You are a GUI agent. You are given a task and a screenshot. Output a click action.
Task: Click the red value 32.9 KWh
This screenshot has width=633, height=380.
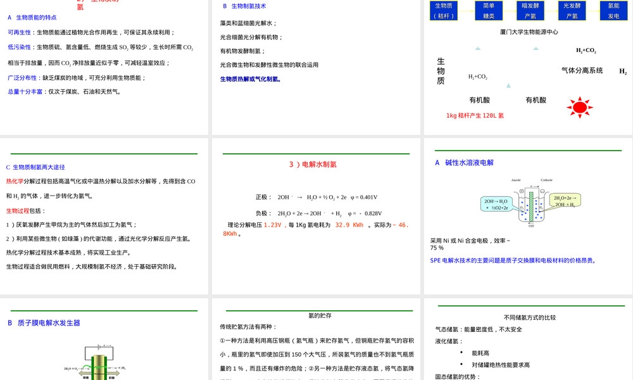point(349,225)
